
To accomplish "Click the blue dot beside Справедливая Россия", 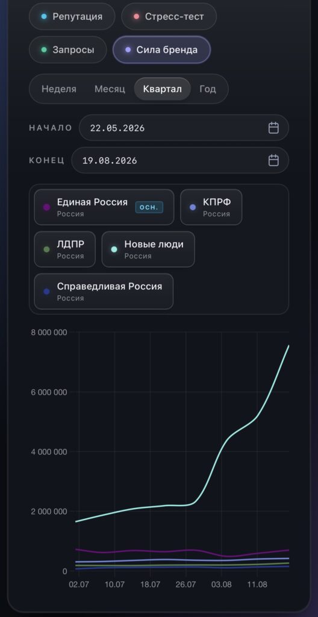I will point(46,292).
